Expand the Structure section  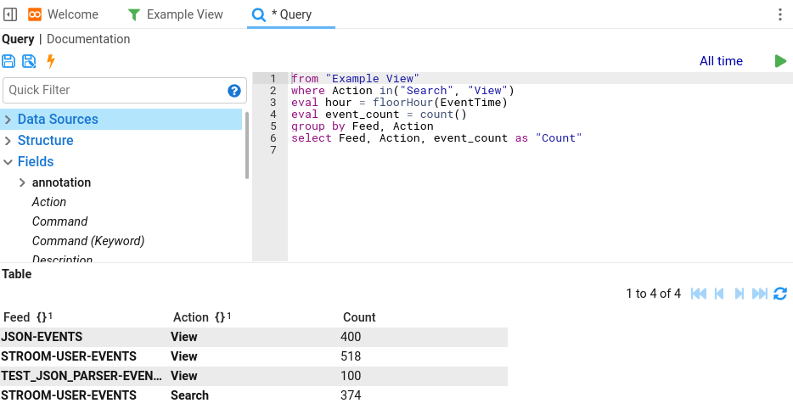coord(8,141)
